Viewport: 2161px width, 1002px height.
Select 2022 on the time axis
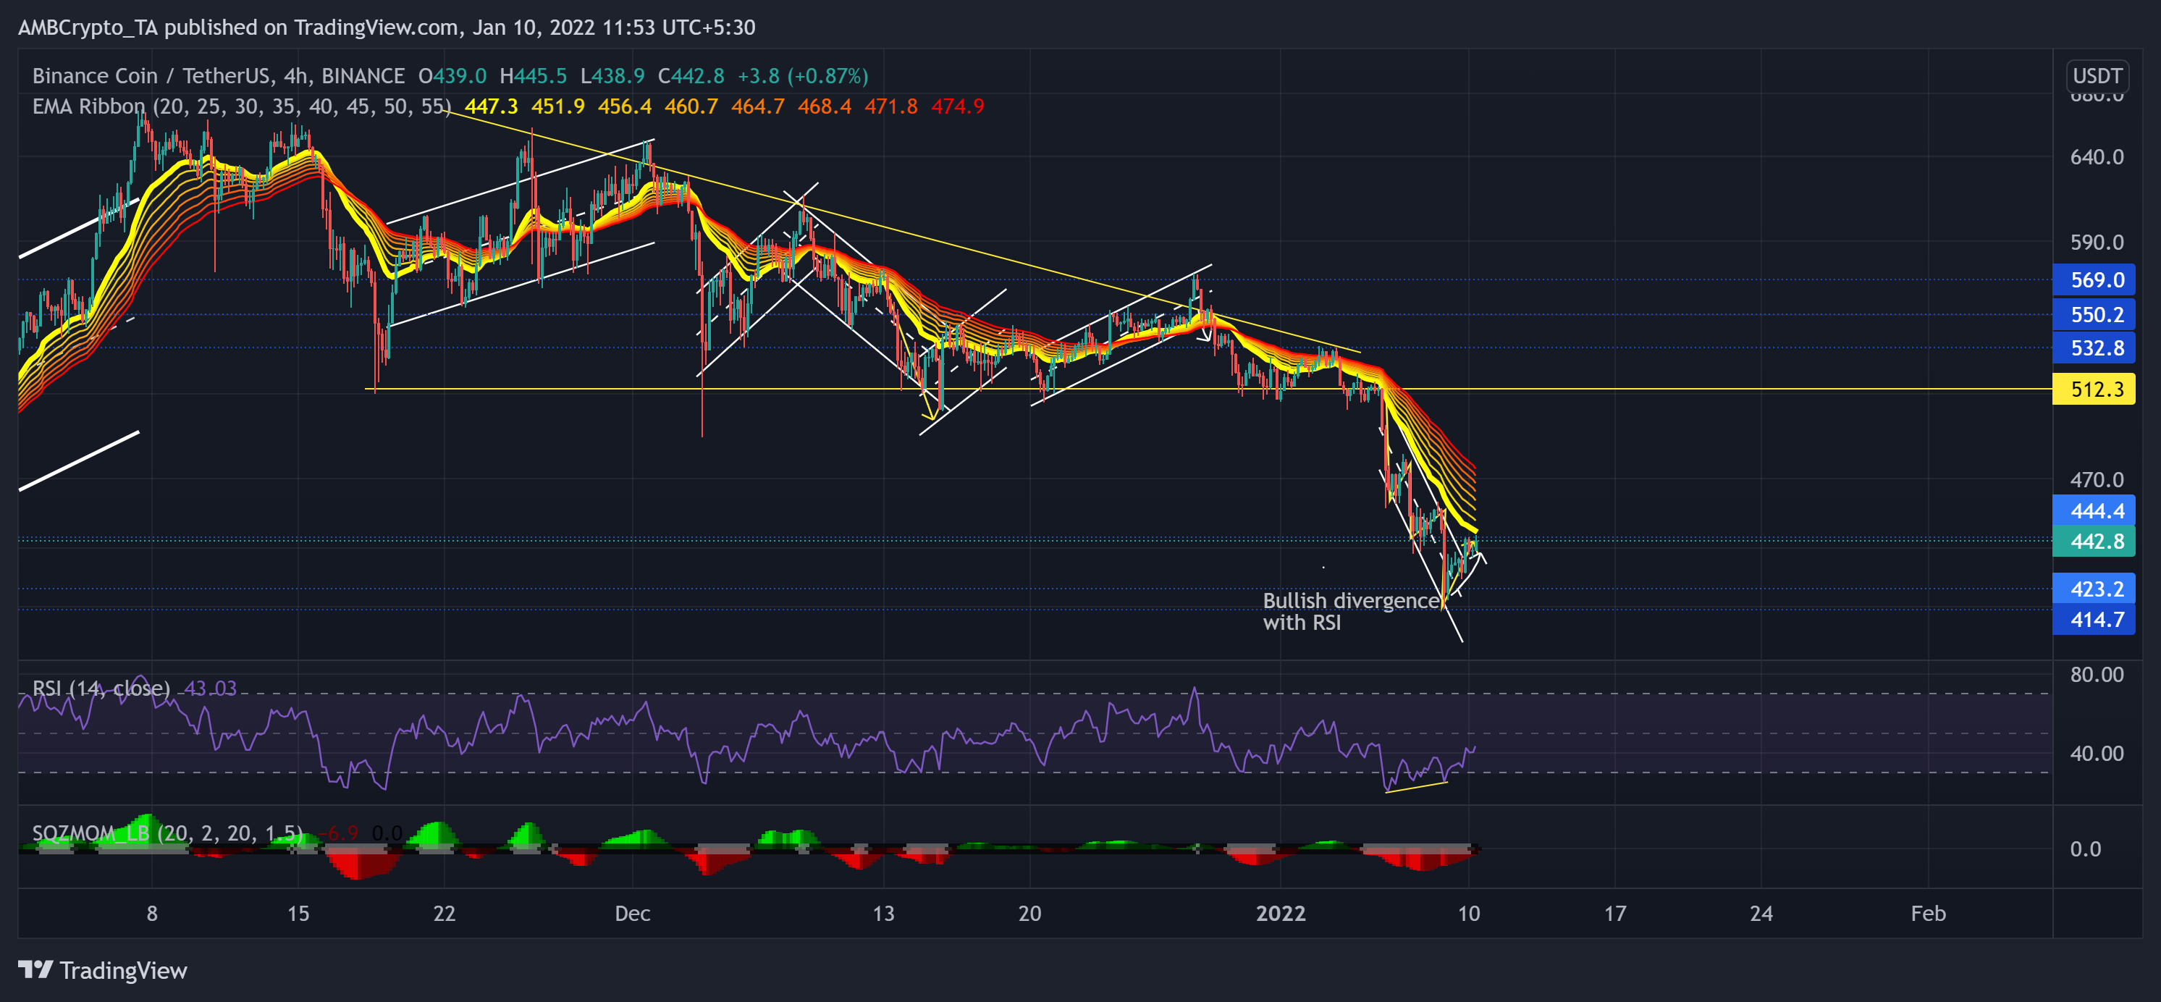tap(1284, 914)
